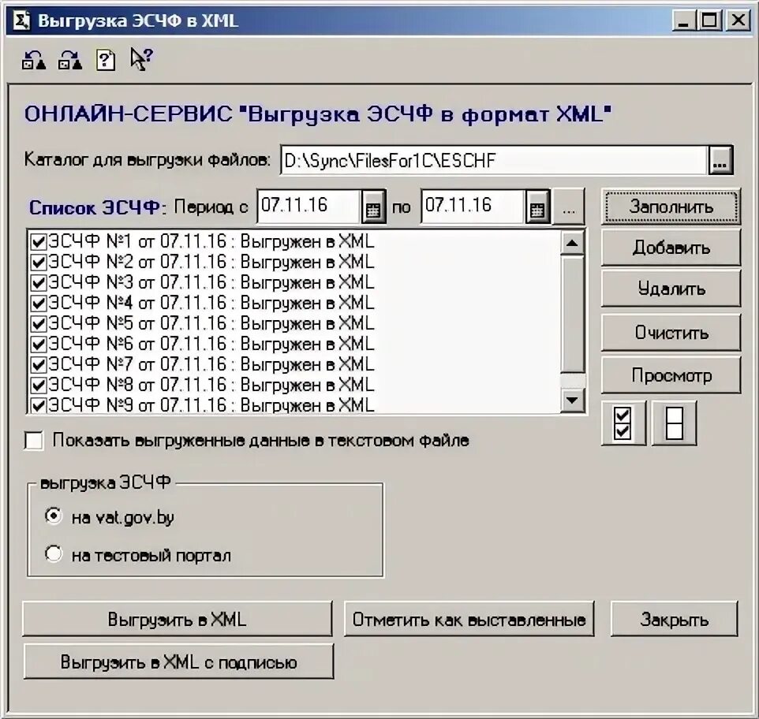Select radio option на тестовый портал
Screen dimensions: 759x719
pos(53,553)
